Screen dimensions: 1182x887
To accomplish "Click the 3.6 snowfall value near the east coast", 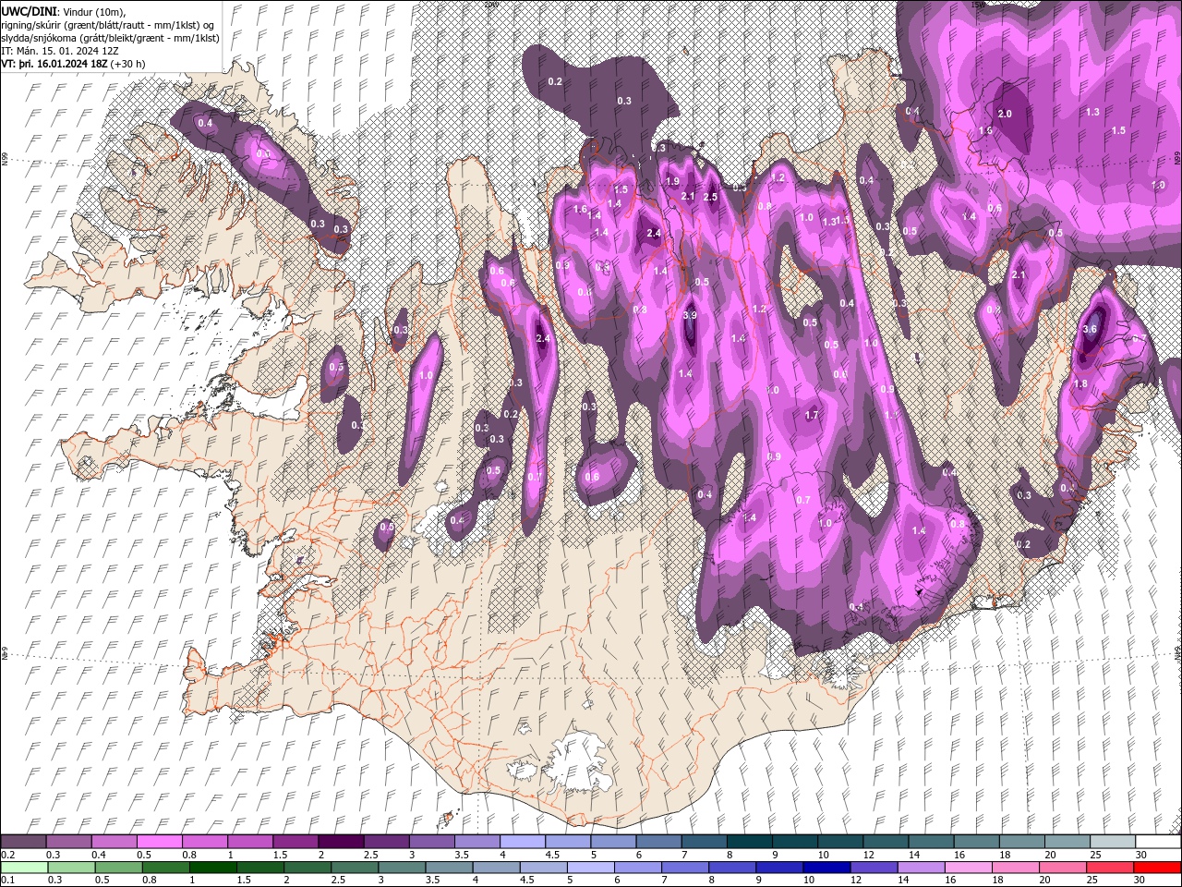I will [1090, 329].
